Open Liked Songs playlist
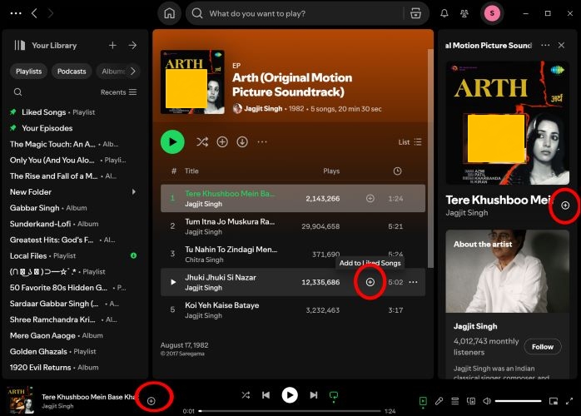The width and height of the screenshot is (581, 416). [74, 111]
